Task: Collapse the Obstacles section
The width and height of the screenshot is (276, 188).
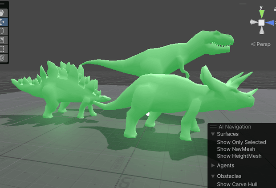Action: (213, 176)
